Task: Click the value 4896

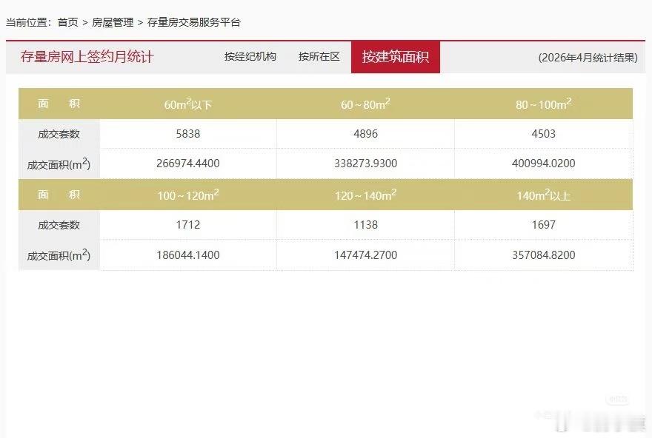Action: (365, 134)
